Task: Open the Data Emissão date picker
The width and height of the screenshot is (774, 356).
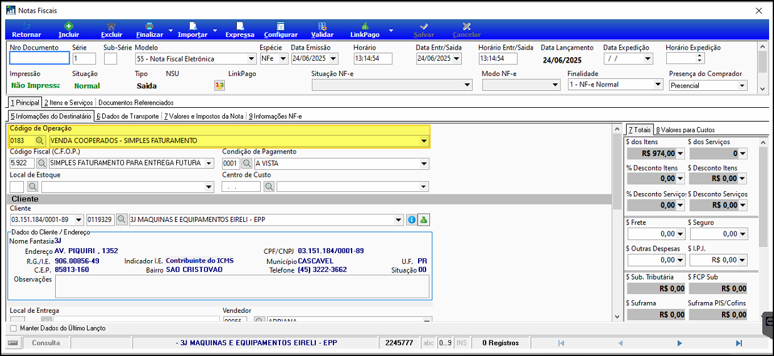Action: coord(333,58)
